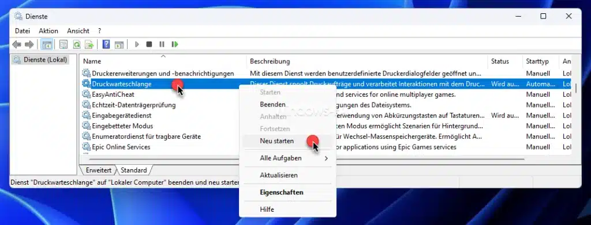Click Automa... starttyp of Druckwarteschlange row

click(x=541, y=84)
